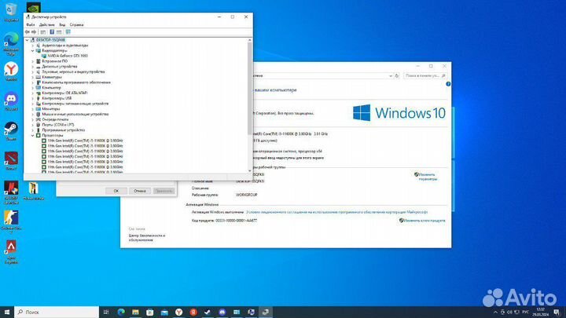Collapse the Процессоры category
The width and height of the screenshot is (566, 318).
32,136
